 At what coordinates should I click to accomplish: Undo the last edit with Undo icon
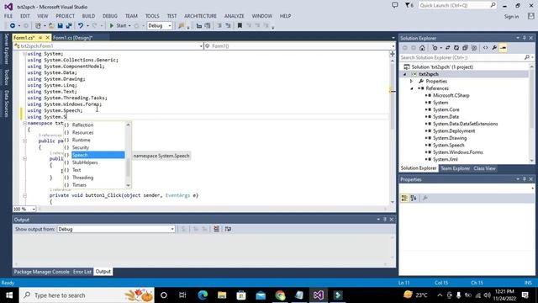[x=81, y=26]
